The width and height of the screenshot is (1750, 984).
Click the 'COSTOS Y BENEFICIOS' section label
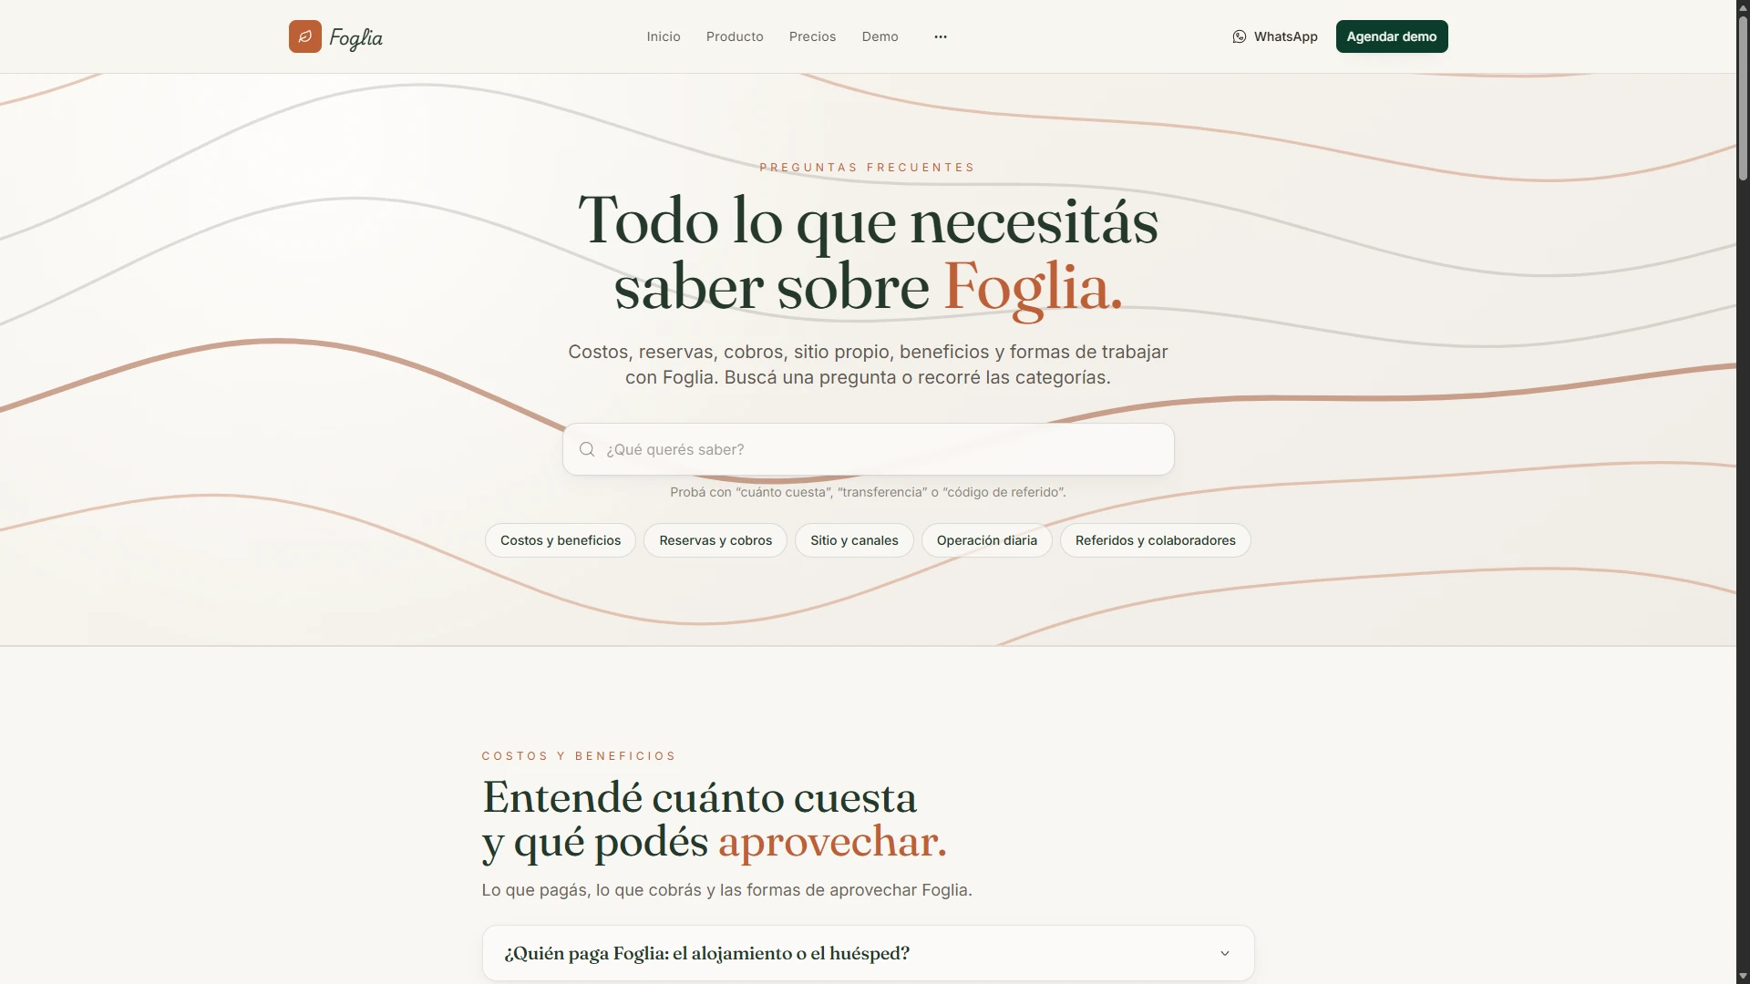(x=579, y=756)
